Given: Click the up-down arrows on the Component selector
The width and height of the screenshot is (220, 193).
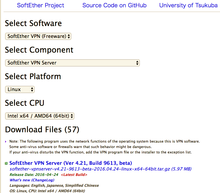Looking at the screenshot, I should [137, 63].
